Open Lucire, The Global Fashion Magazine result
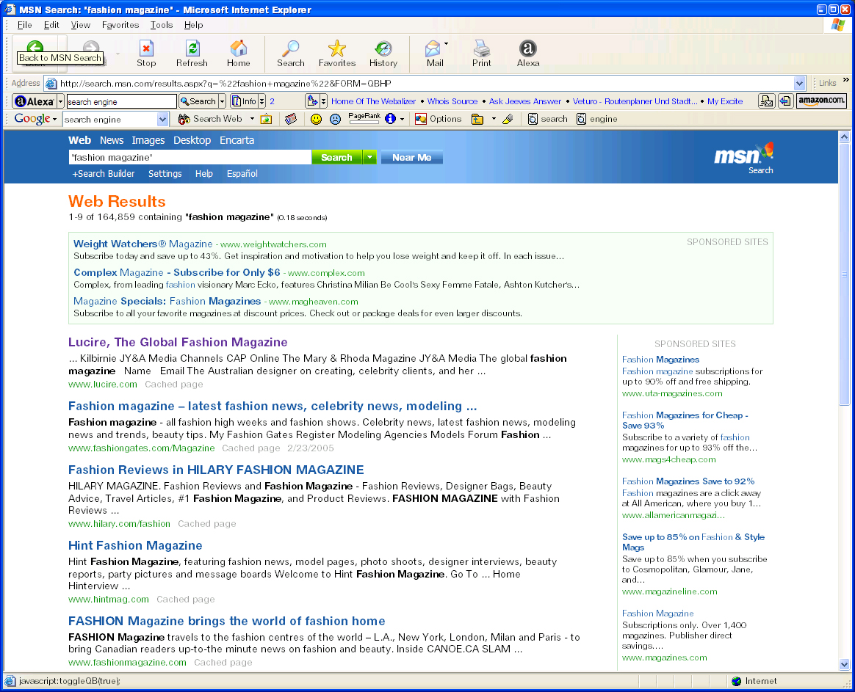Viewport: 855px width, 692px height. (x=178, y=342)
